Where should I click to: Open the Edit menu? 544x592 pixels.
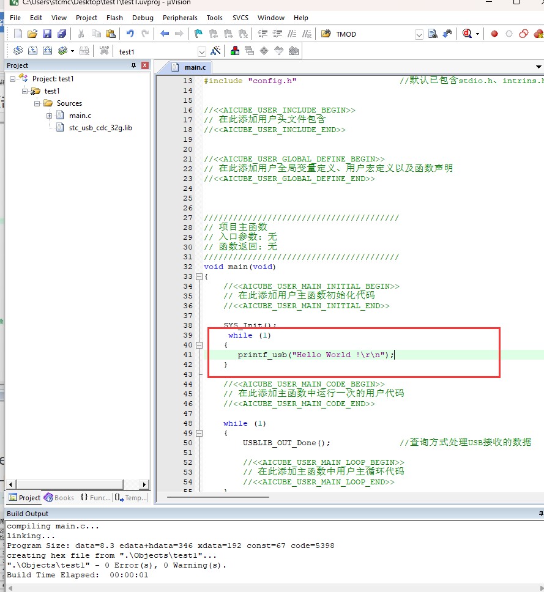click(x=36, y=18)
